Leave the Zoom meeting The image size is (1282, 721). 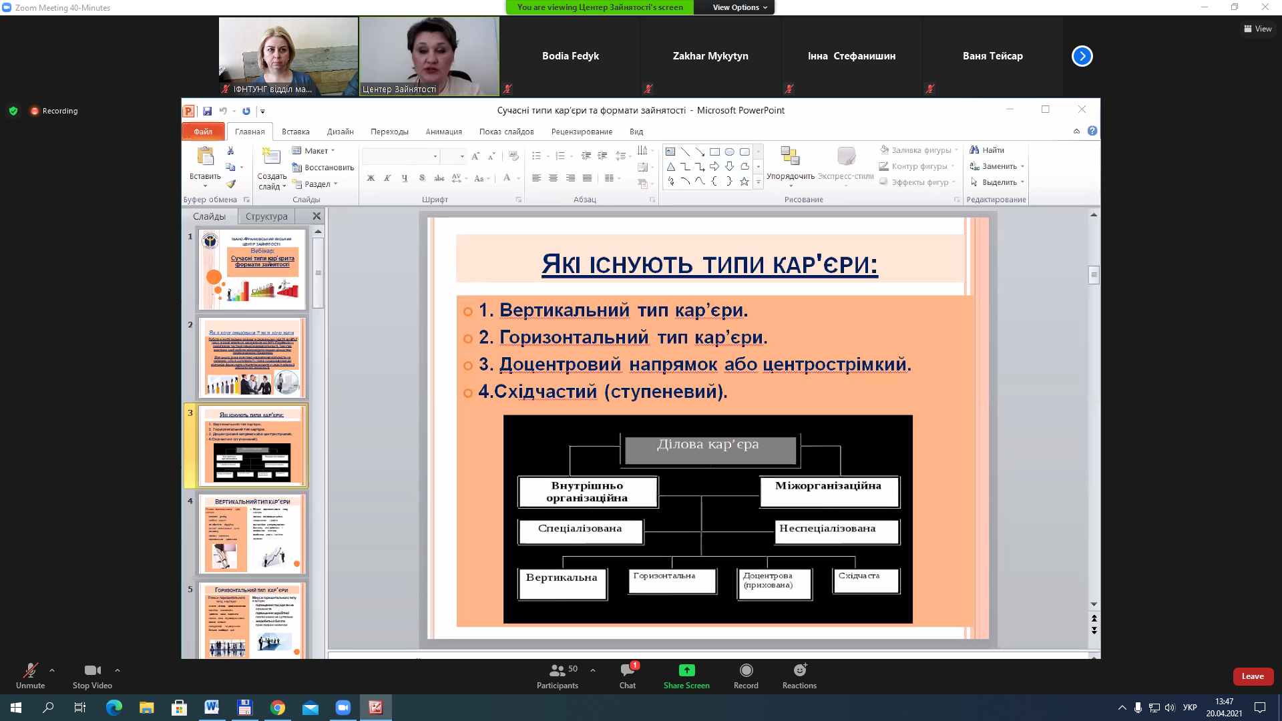pos(1253,676)
